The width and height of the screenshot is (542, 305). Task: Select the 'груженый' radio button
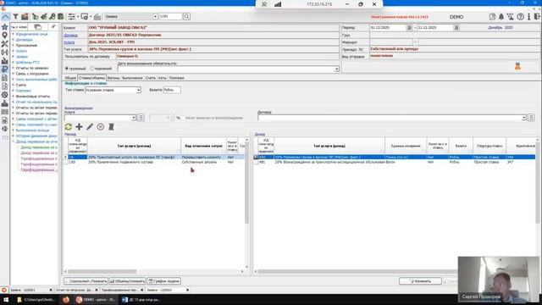(67, 69)
